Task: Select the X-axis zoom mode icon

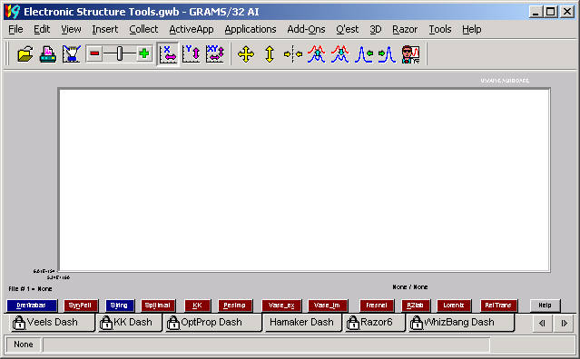Action: pos(168,54)
